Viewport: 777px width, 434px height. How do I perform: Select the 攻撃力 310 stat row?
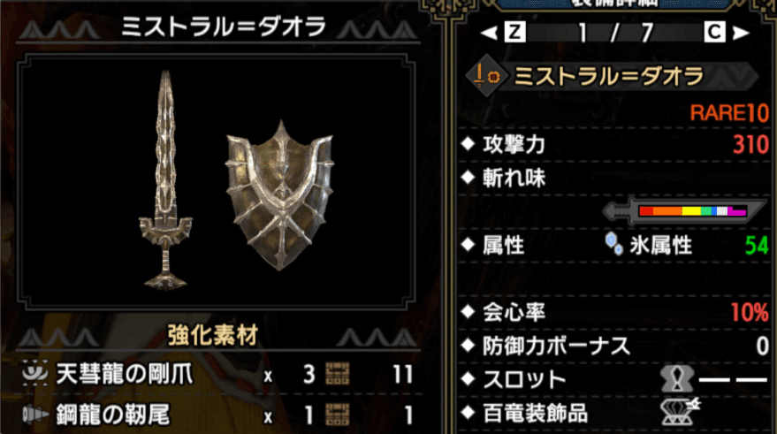(x=614, y=145)
